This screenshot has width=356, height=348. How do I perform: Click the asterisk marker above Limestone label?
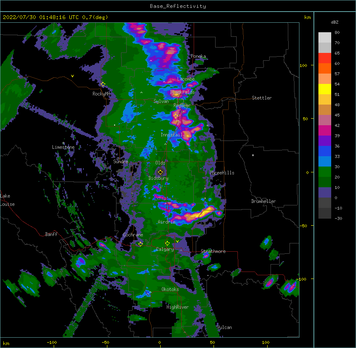click(x=64, y=143)
